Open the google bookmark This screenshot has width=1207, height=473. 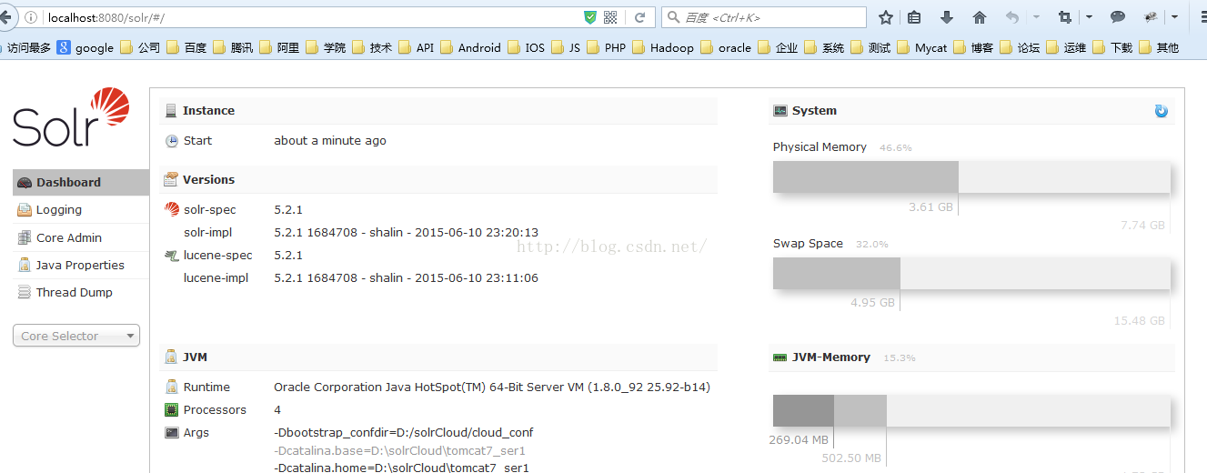pyautogui.click(x=85, y=48)
